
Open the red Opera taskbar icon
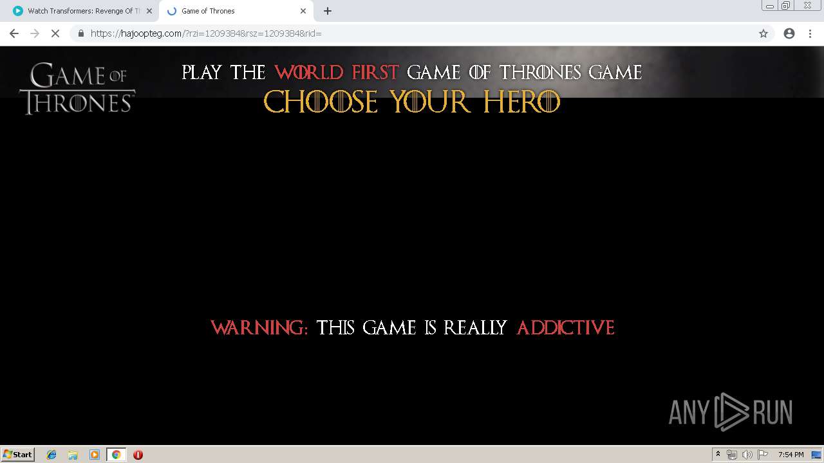tap(138, 455)
